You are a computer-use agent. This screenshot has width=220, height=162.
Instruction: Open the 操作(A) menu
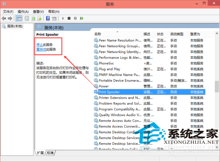click(23, 12)
